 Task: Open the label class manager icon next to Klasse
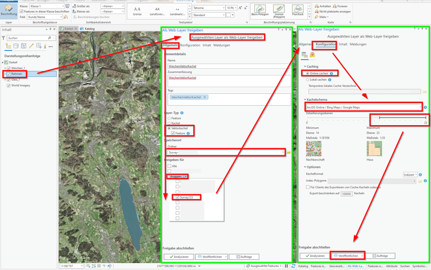tap(67, 6)
